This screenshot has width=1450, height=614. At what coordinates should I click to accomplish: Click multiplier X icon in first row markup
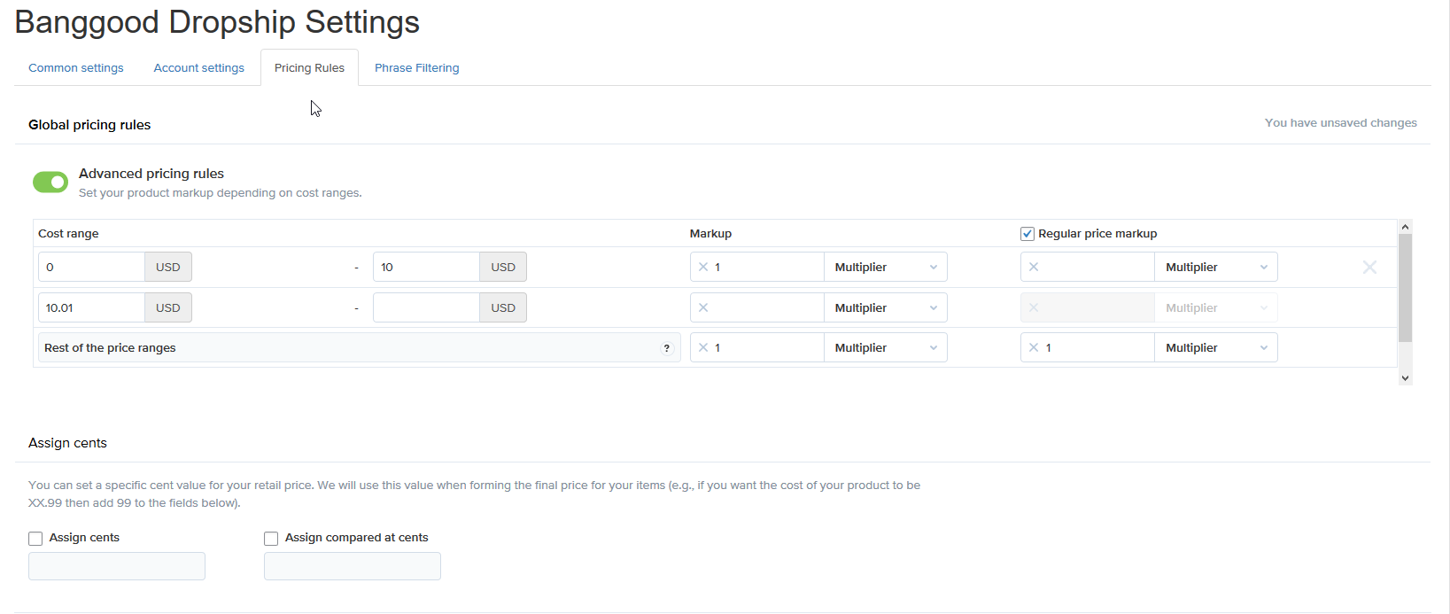(703, 267)
